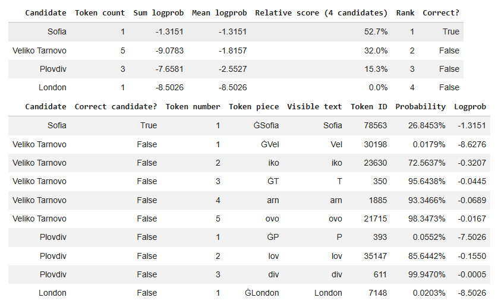498x307 pixels.
Task: Click the Token piece column header
Action: [254, 107]
